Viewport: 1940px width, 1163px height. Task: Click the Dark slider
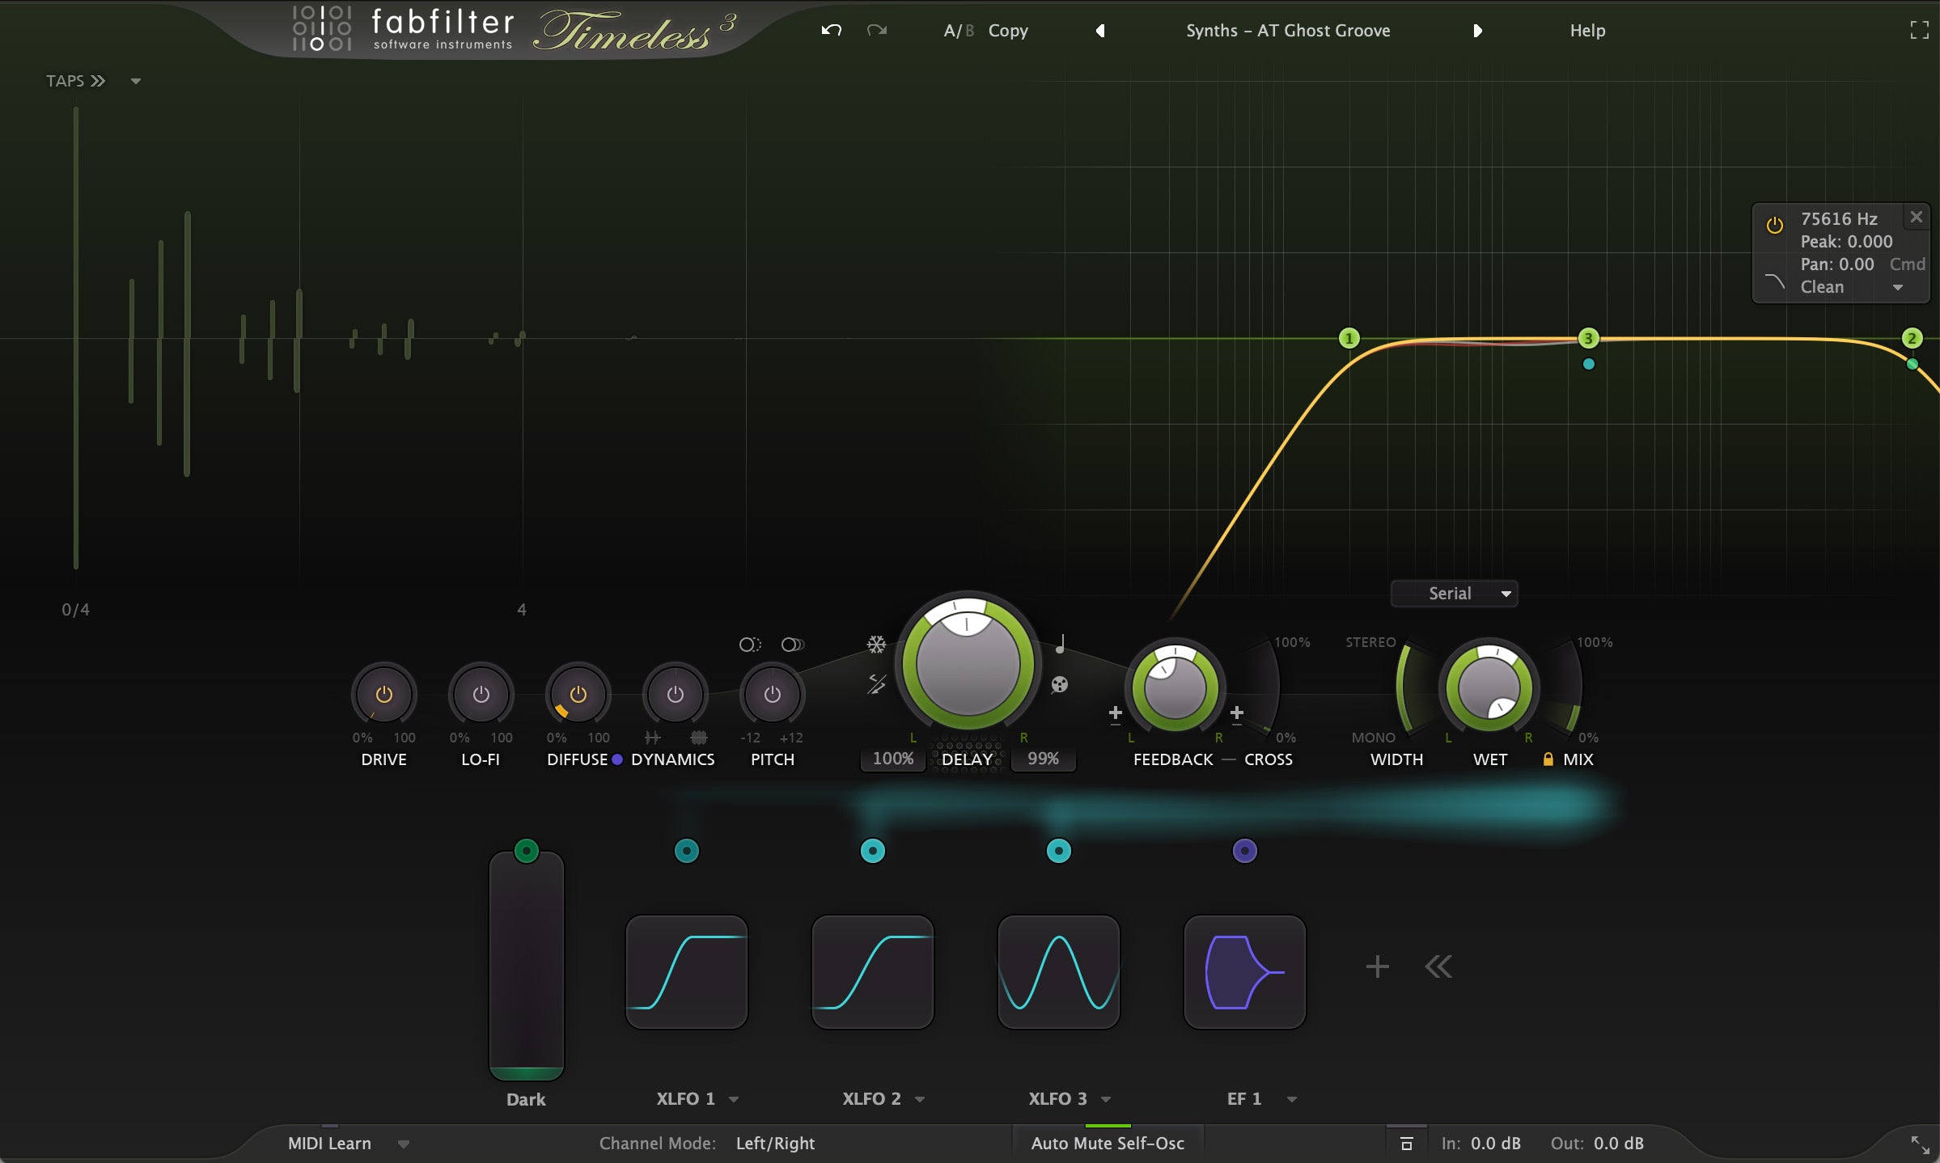point(526,966)
